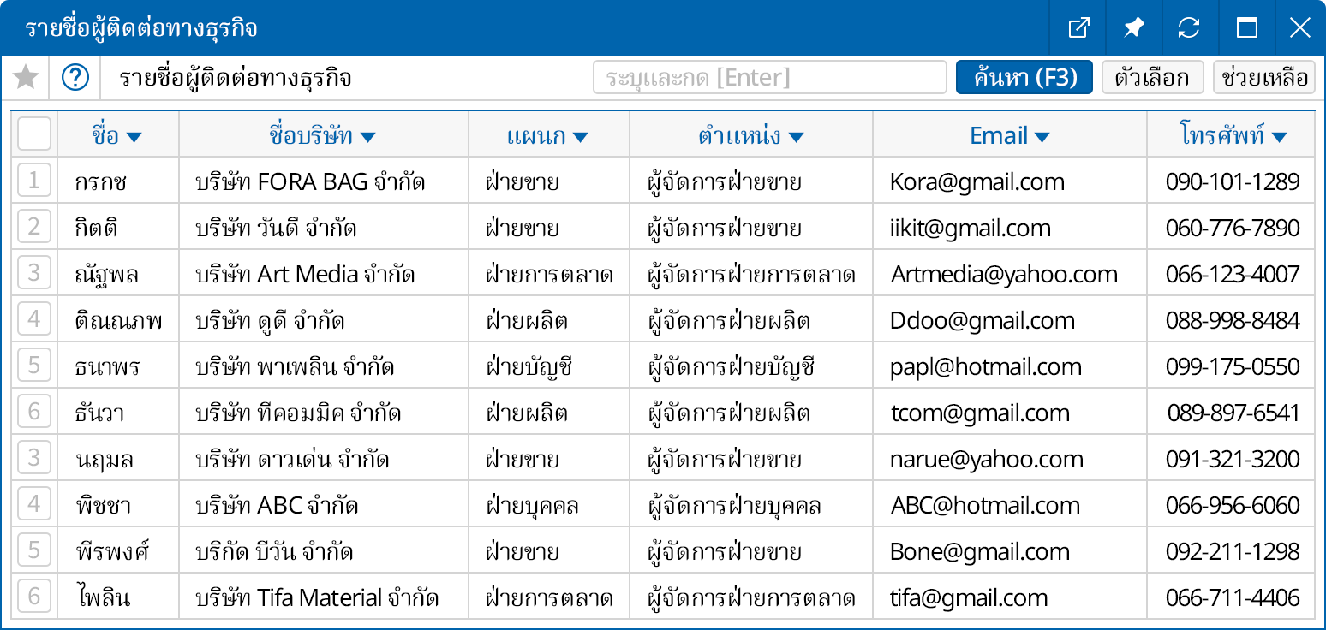Viewport: 1326px width, 630px height.
Task: Click the ช่วยเหลือ help button
Action: tap(1264, 78)
